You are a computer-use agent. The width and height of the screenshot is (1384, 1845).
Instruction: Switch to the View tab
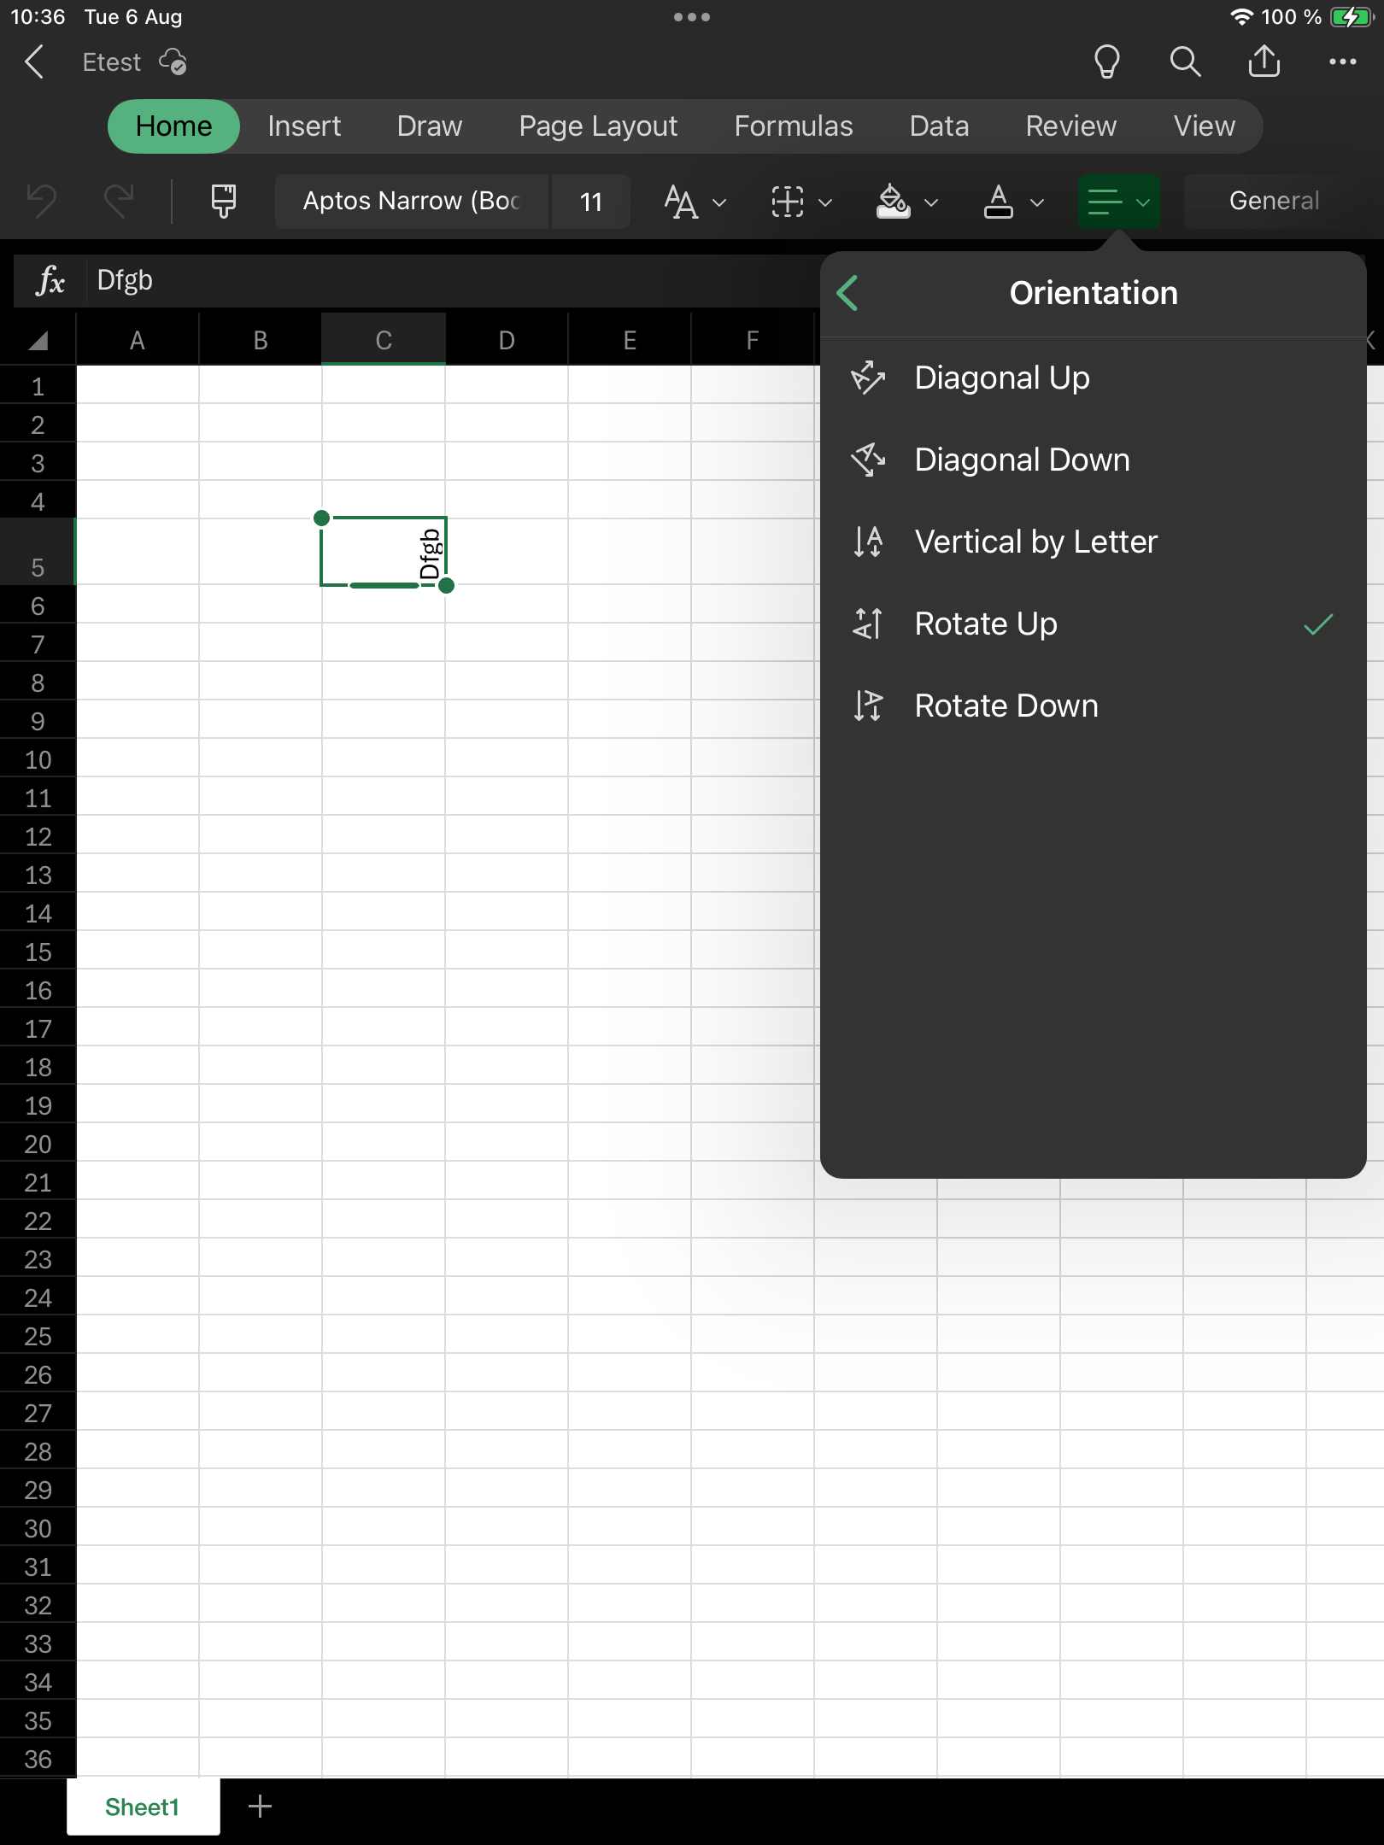pos(1204,126)
